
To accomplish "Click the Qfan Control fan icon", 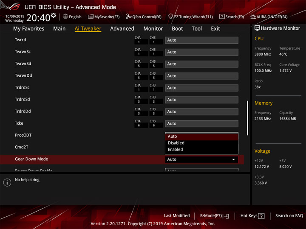I will coord(128,17).
